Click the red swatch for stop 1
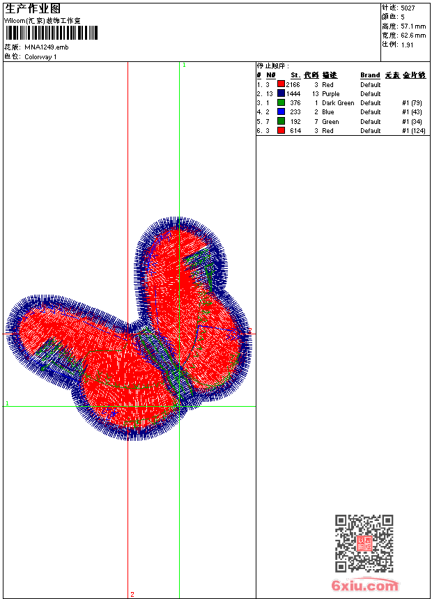This screenshot has height=599, width=432. (281, 84)
